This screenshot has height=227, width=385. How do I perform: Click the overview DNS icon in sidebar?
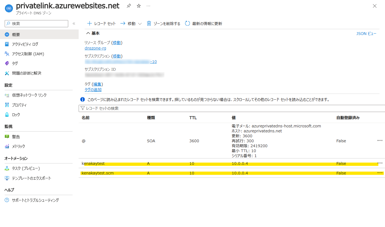click(7, 34)
